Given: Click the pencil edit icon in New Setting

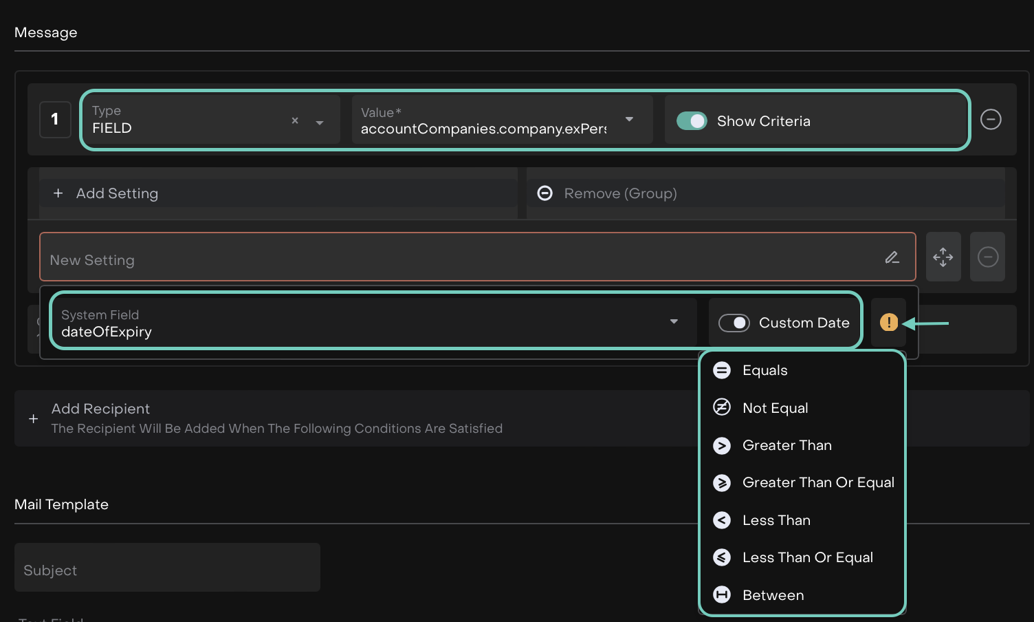Looking at the screenshot, I should (892, 257).
